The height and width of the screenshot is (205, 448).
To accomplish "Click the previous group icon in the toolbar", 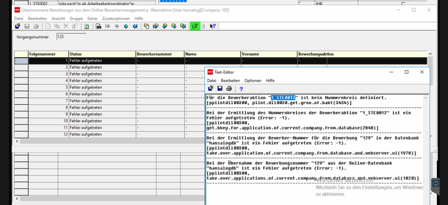I will click(x=165, y=26).
